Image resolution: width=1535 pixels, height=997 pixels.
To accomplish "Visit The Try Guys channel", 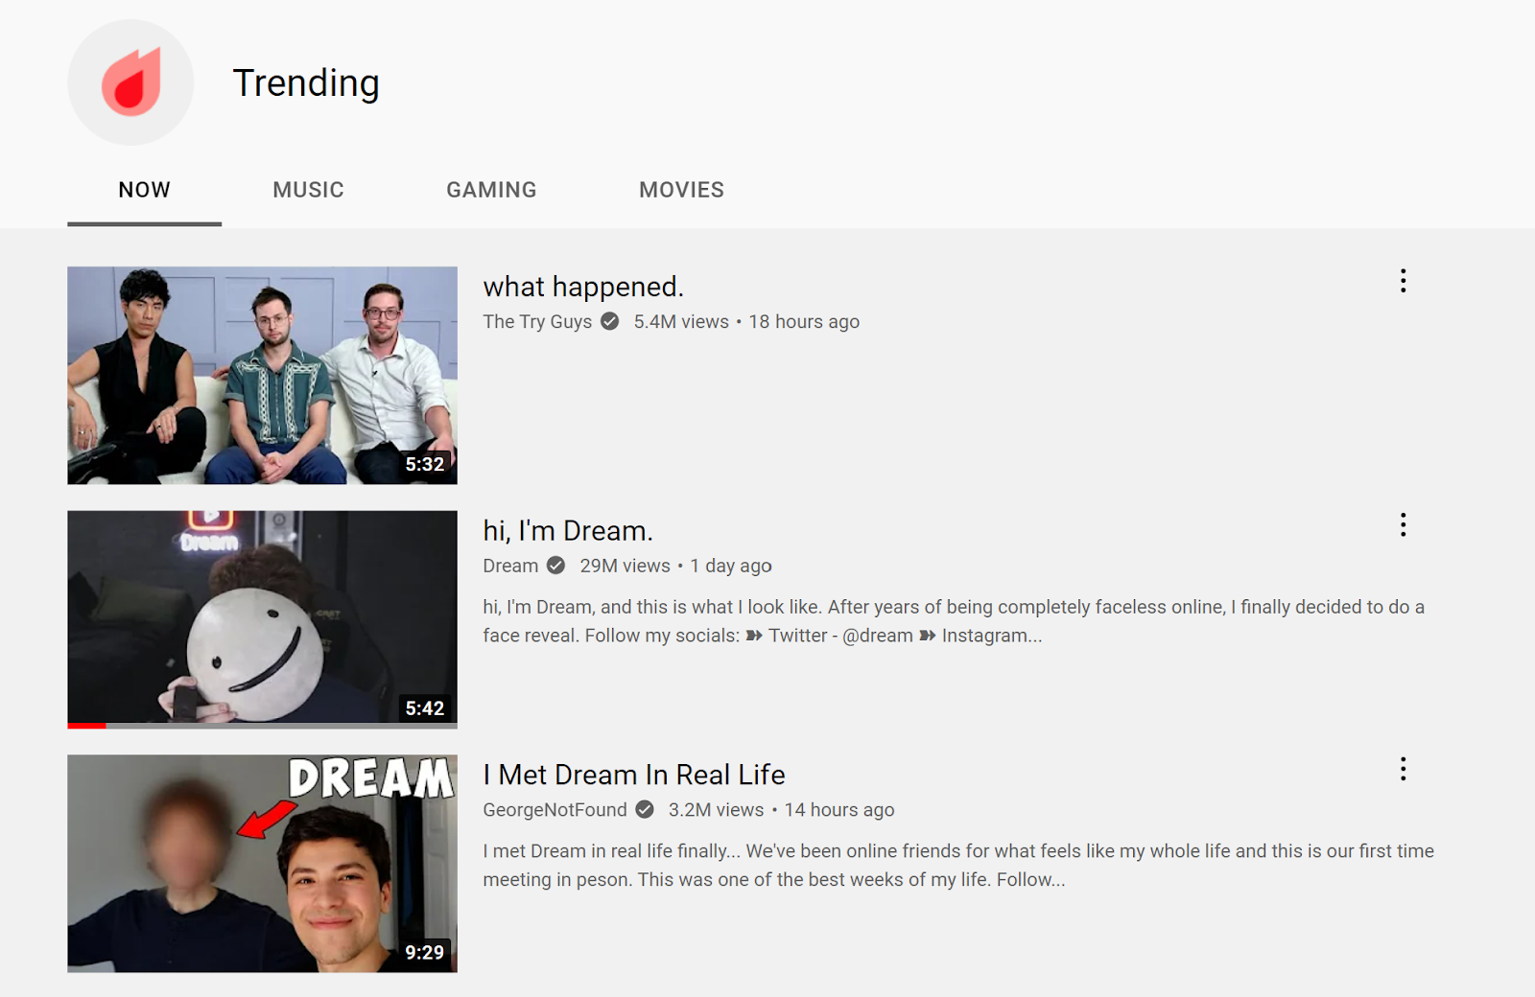I will tap(537, 322).
